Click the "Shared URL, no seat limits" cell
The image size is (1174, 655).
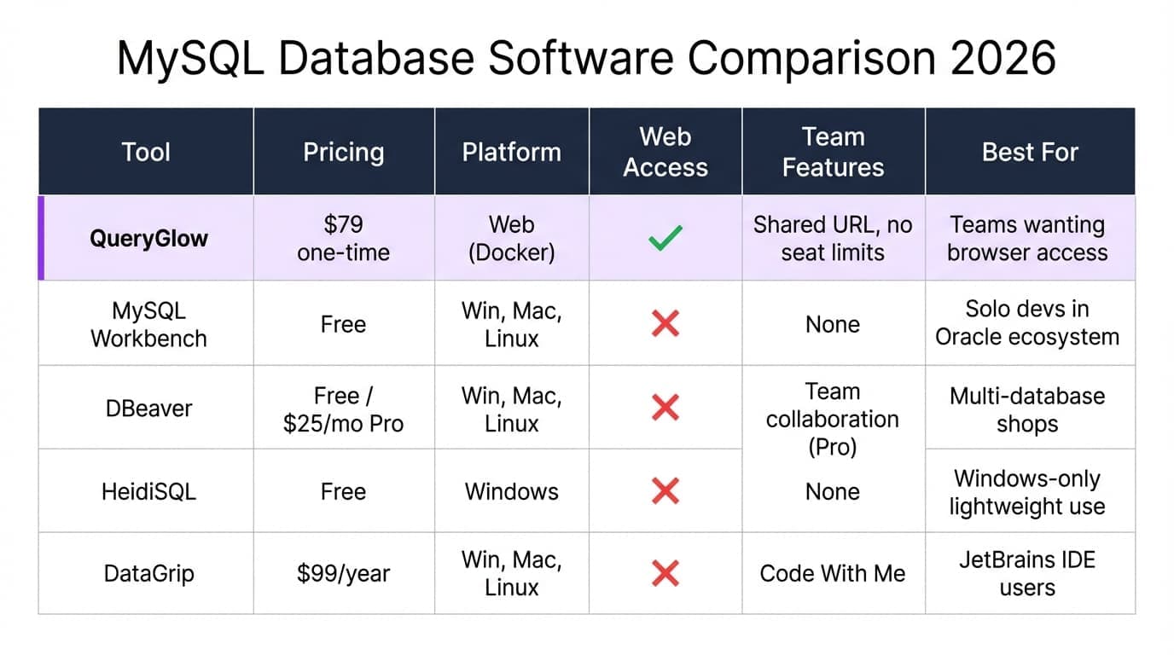(833, 238)
